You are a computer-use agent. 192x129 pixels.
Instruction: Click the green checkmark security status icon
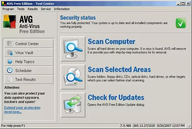coord(181,23)
